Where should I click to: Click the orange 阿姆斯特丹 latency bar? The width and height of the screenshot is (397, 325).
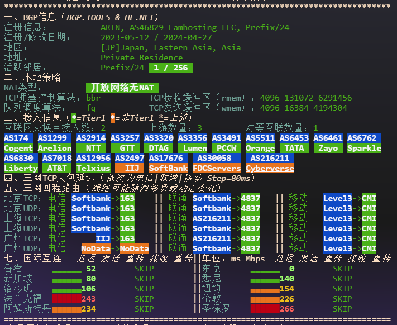tap(67, 310)
